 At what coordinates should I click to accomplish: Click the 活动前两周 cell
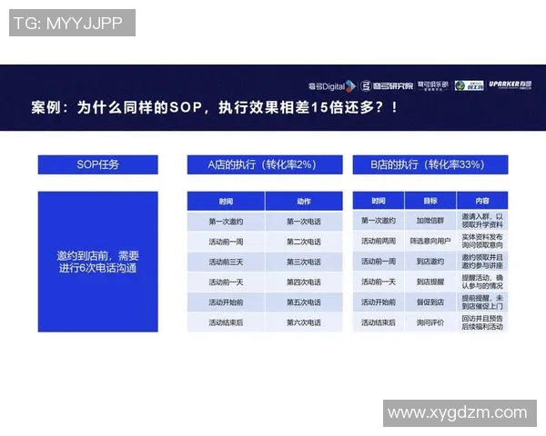[379, 241]
